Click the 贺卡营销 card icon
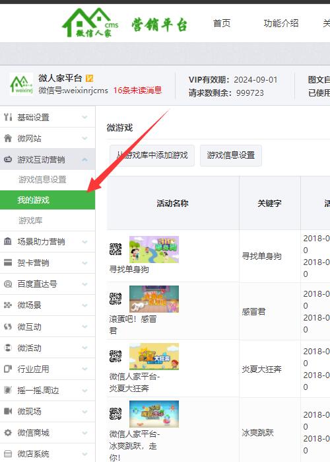Viewport: 330px width, 462px height. click(8, 262)
